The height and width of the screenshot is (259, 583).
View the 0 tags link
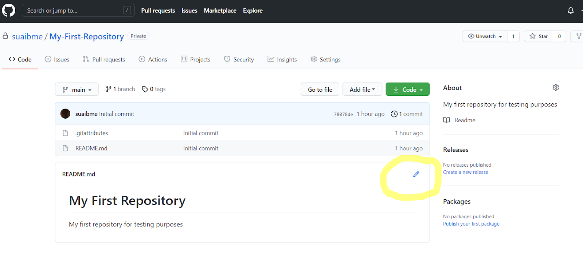coord(154,89)
